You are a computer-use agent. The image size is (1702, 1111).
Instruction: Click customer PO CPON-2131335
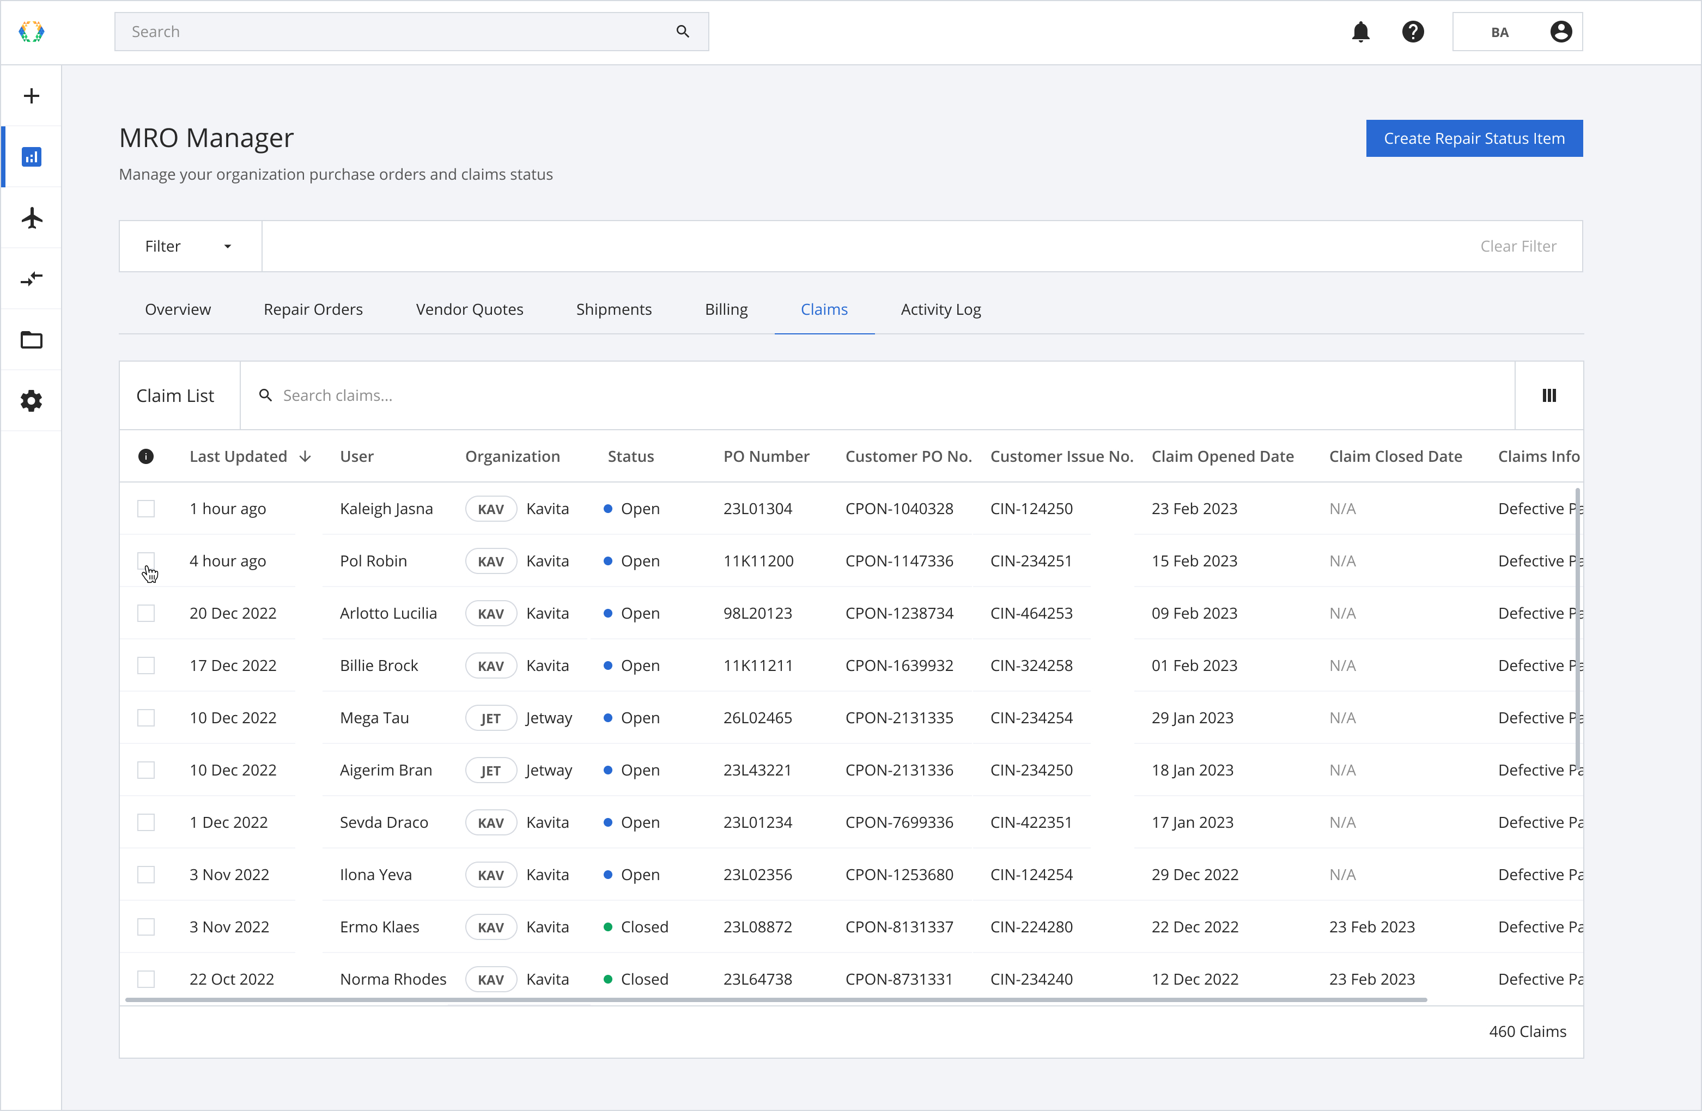(899, 717)
